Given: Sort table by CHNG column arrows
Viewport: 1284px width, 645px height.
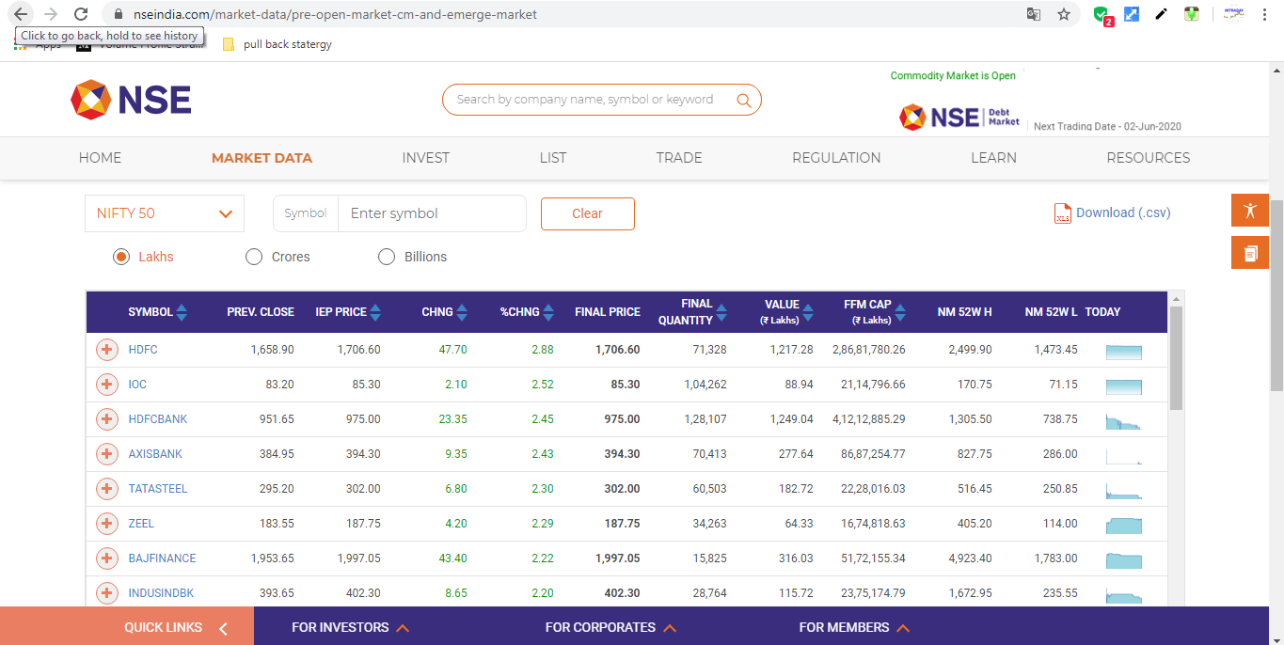Looking at the screenshot, I should pyautogui.click(x=462, y=312).
